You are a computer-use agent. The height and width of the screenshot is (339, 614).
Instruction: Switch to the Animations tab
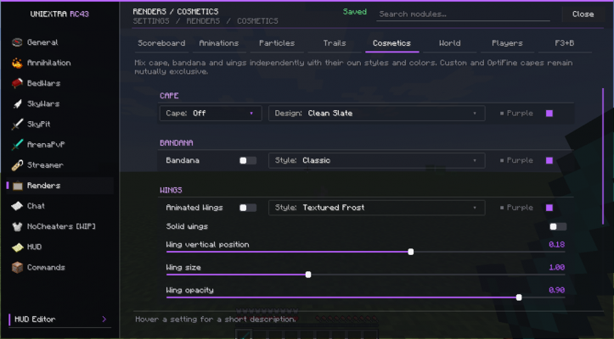click(219, 43)
